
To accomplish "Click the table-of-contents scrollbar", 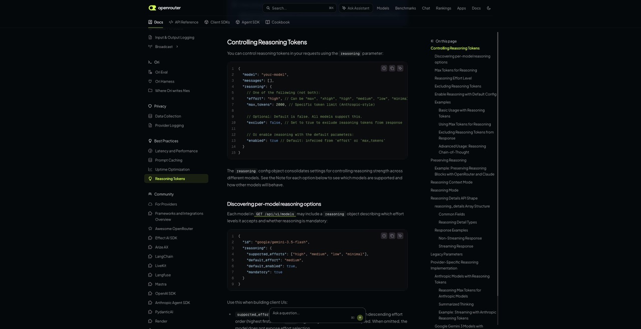I will click(x=498, y=165).
